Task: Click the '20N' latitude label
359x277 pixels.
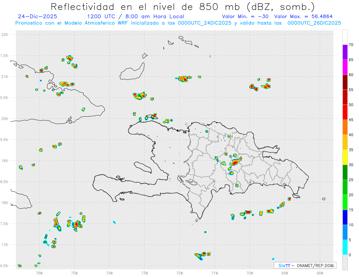Action: click(x=5, y=119)
